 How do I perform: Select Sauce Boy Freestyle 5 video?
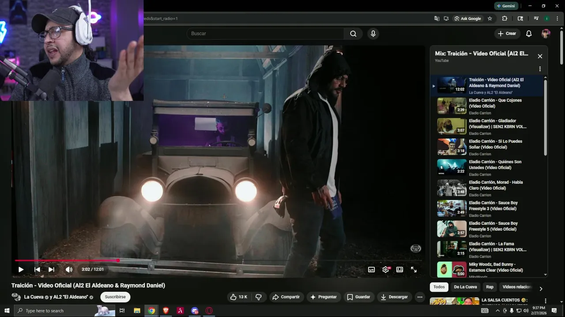click(x=488, y=229)
